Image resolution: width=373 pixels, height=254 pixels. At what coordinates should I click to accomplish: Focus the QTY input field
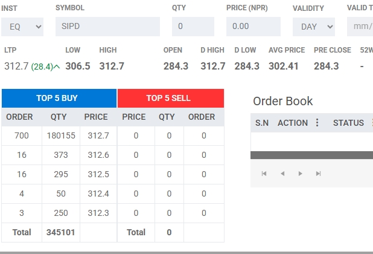[x=193, y=27]
